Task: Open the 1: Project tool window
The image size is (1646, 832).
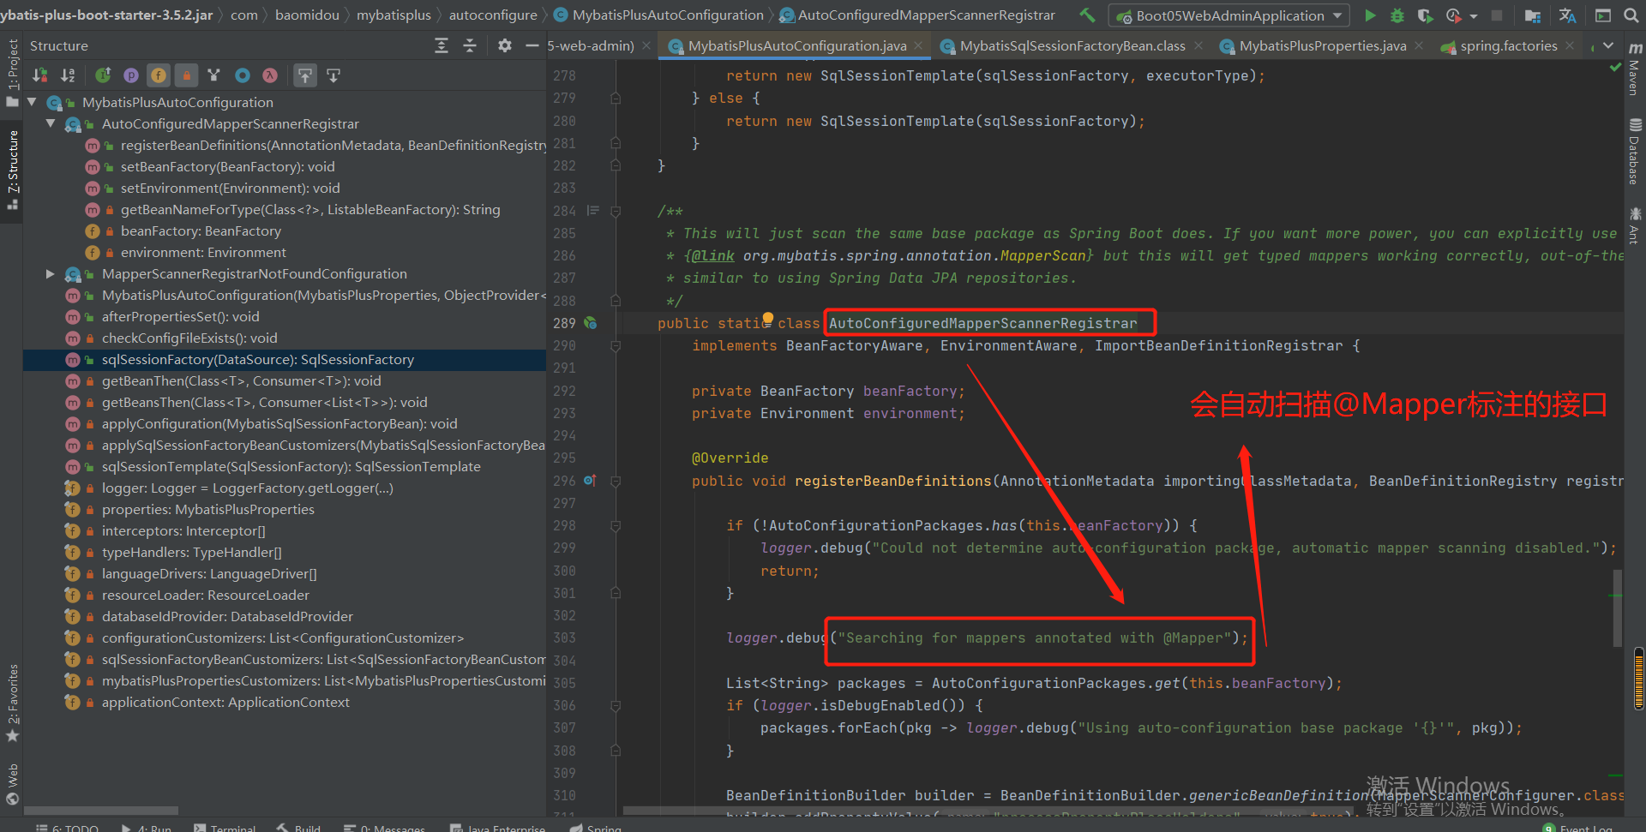Action: 12,72
